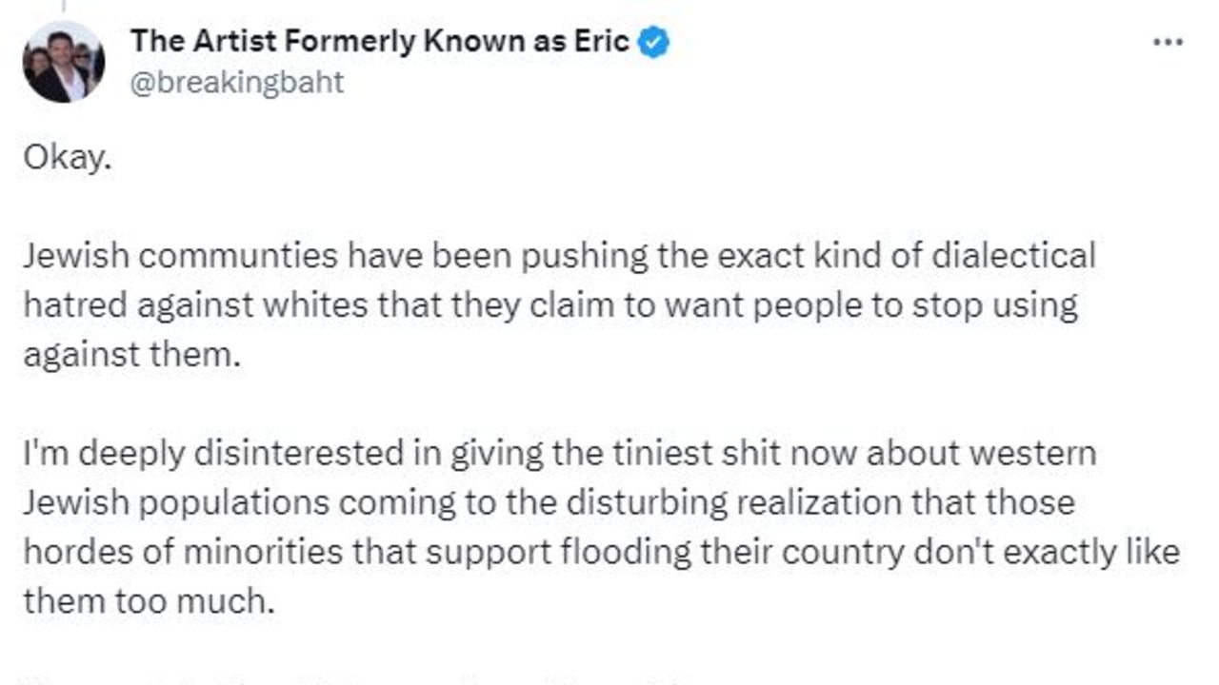This screenshot has height=685, width=1219.
Task: Click the blue verified checkmark badge
Action: point(653,42)
